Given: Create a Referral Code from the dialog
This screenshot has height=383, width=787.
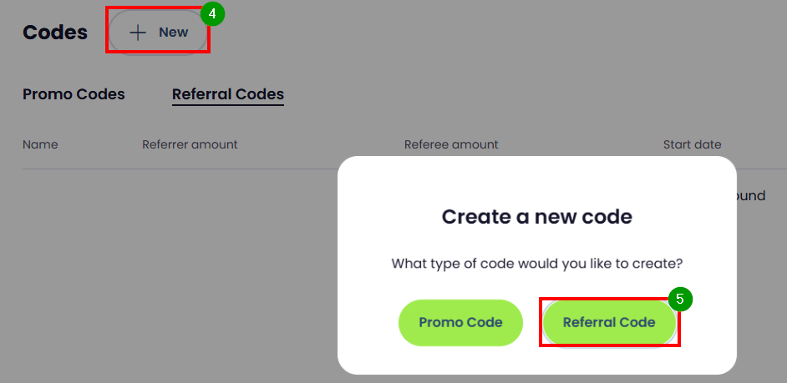Looking at the screenshot, I should [x=609, y=322].
